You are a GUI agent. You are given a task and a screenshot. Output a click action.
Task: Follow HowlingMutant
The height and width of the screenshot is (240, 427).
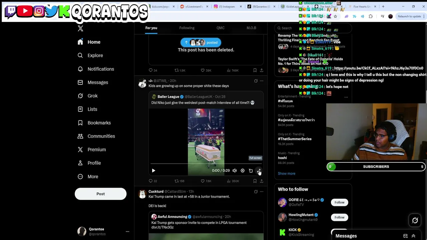click(339, 217)
